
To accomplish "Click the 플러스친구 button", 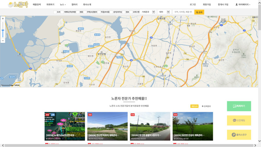I will tap(239, 135).
